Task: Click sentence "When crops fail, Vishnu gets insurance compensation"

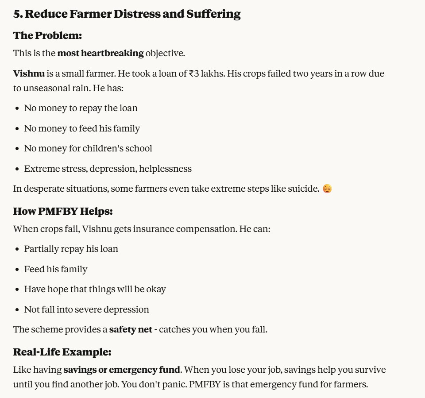Action: [x=125, y=229]
